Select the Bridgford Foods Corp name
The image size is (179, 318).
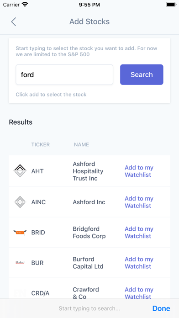(x=89, y=233)
